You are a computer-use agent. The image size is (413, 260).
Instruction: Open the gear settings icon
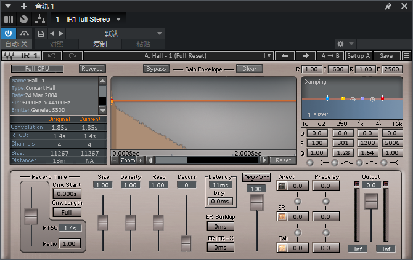click(x=340, y=44)
